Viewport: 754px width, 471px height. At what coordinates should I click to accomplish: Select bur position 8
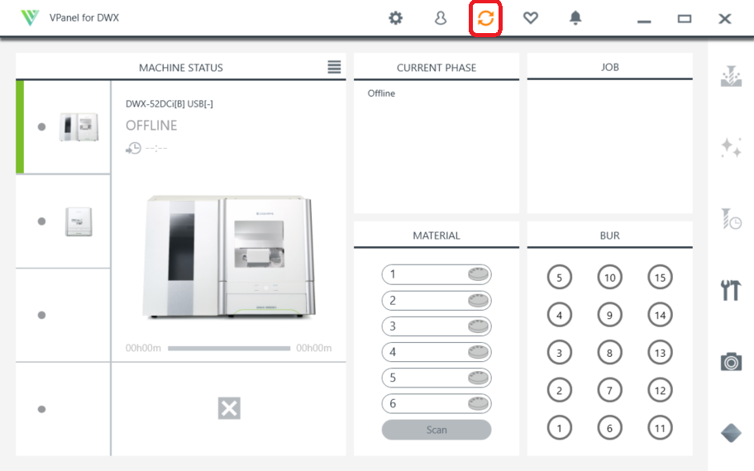tap(610, 353)
